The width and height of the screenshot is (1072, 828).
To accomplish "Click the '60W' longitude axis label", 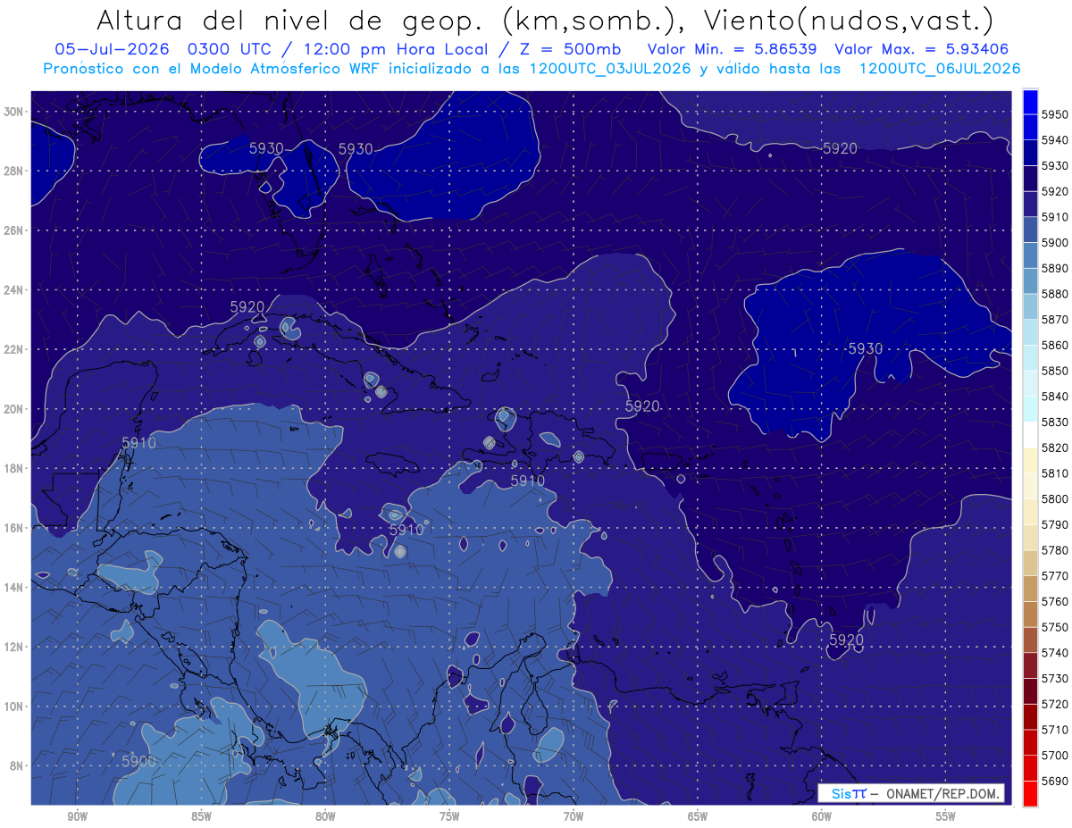I will point(821,816).
